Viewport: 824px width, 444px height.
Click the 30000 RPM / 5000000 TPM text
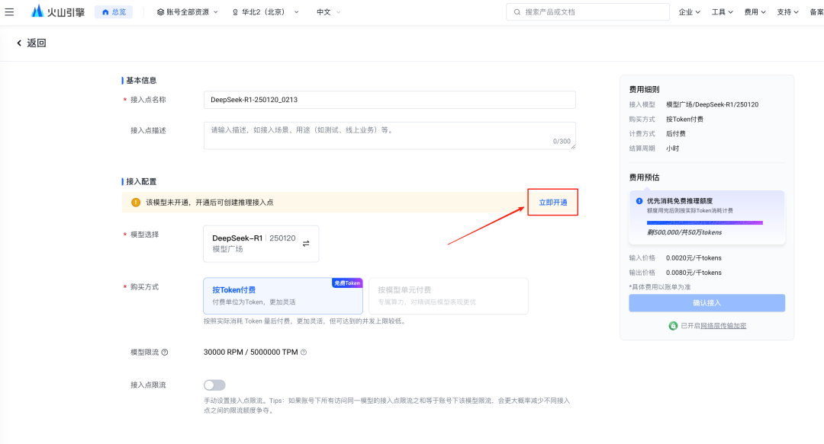[x=251, y=352]
